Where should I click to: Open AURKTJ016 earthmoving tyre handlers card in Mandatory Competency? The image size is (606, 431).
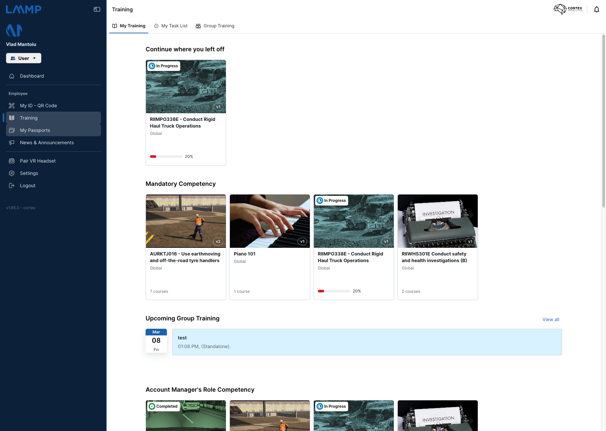[186, 247]
